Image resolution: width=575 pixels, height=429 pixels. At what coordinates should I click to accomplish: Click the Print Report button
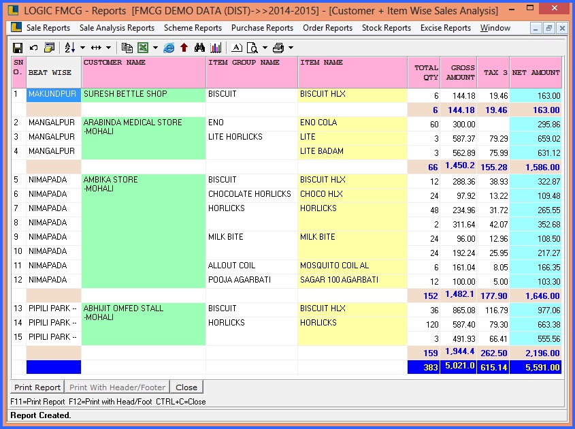(38, 387)
